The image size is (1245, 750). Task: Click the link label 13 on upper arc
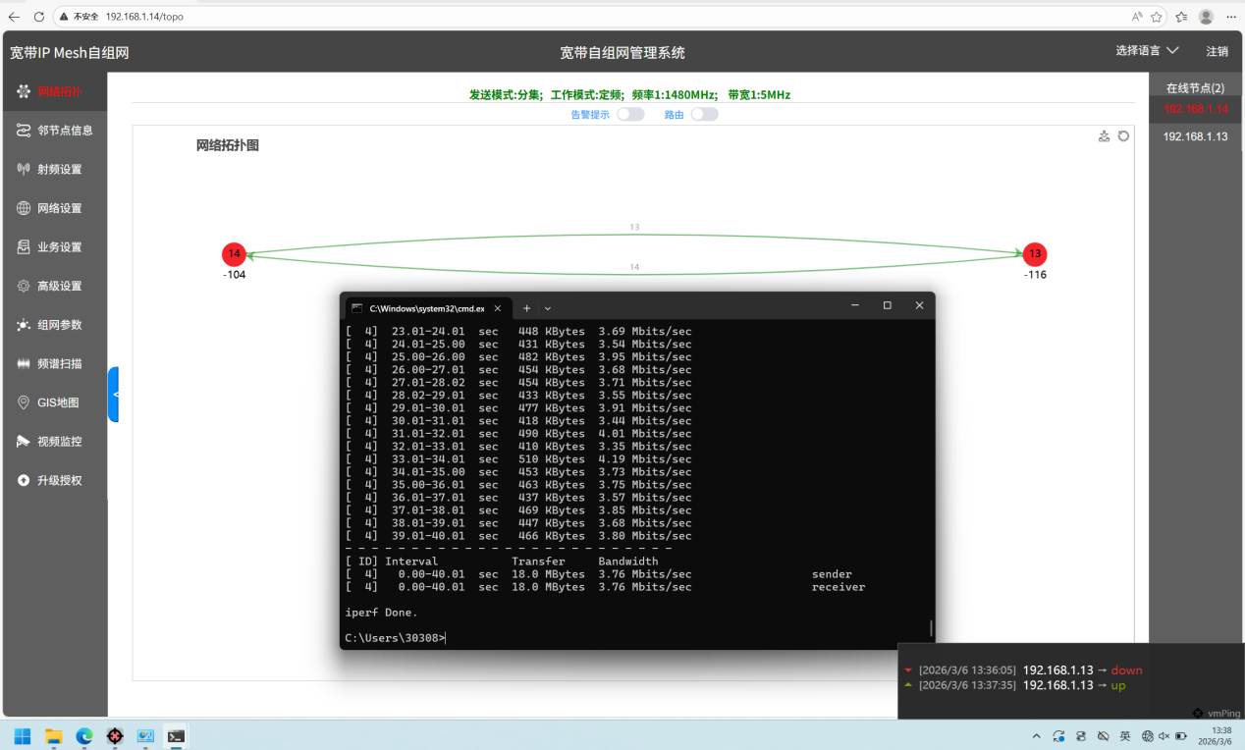[634, 227]
